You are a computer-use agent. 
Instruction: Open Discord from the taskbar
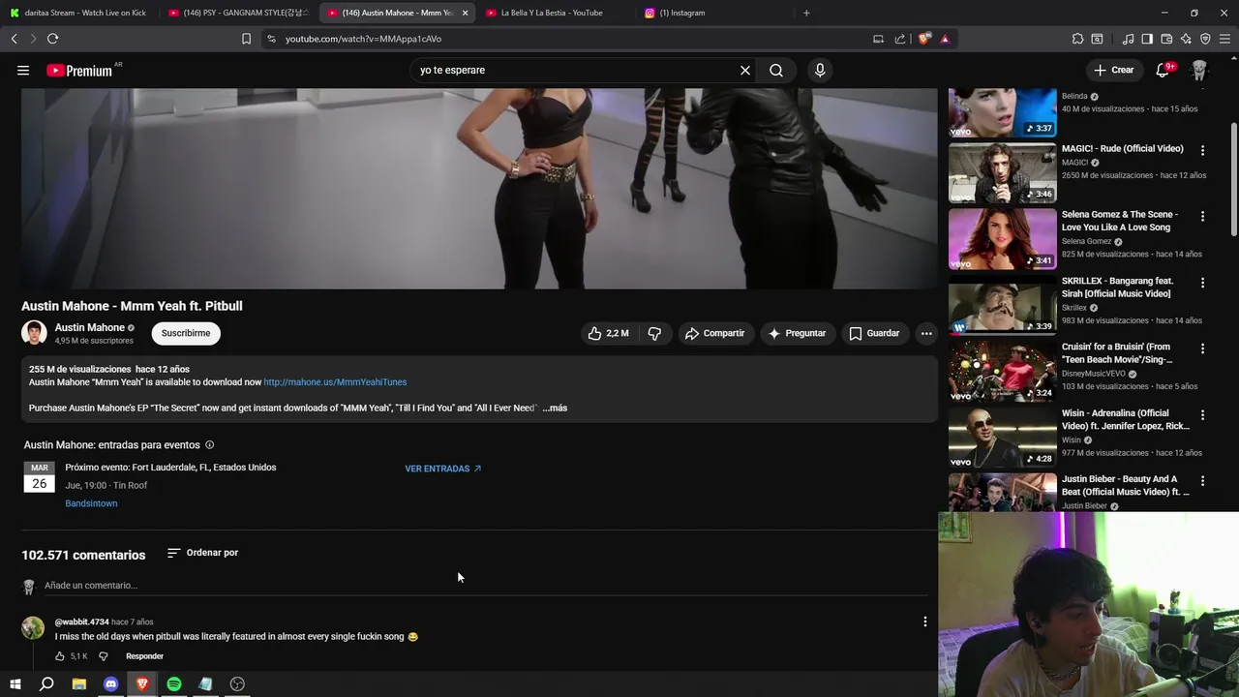pyautogui.click(x=110, y=684)
